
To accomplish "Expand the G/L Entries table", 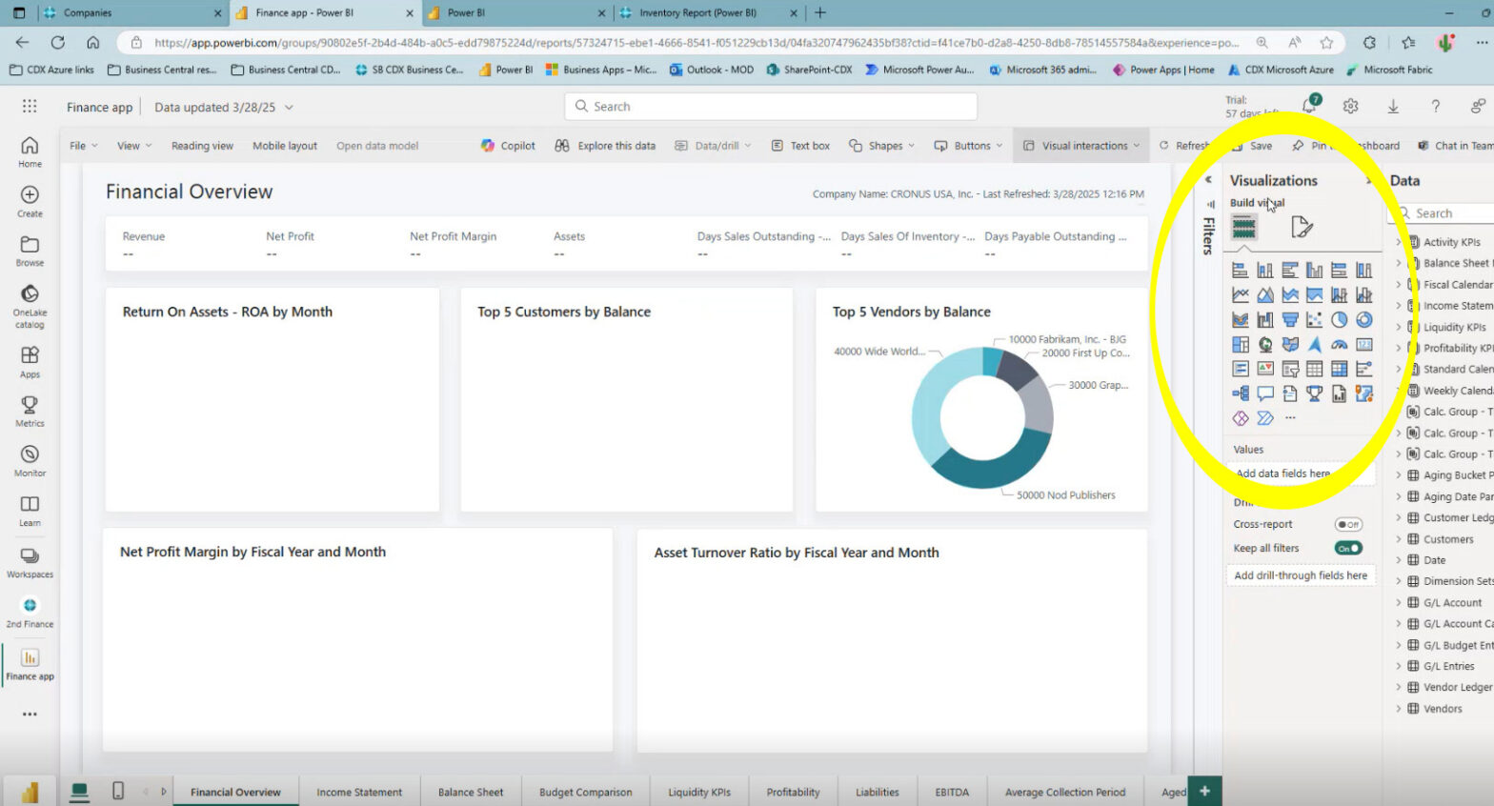I will point(1399,667).
